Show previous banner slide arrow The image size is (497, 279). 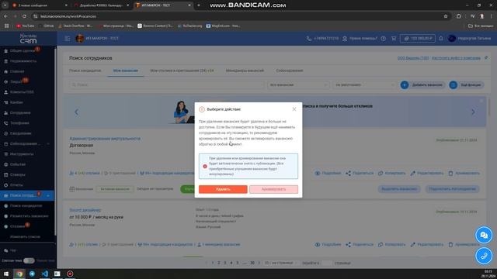(x=76, y=112)
